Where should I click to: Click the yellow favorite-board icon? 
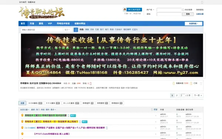pyautogui.click(x=174, y=83)
